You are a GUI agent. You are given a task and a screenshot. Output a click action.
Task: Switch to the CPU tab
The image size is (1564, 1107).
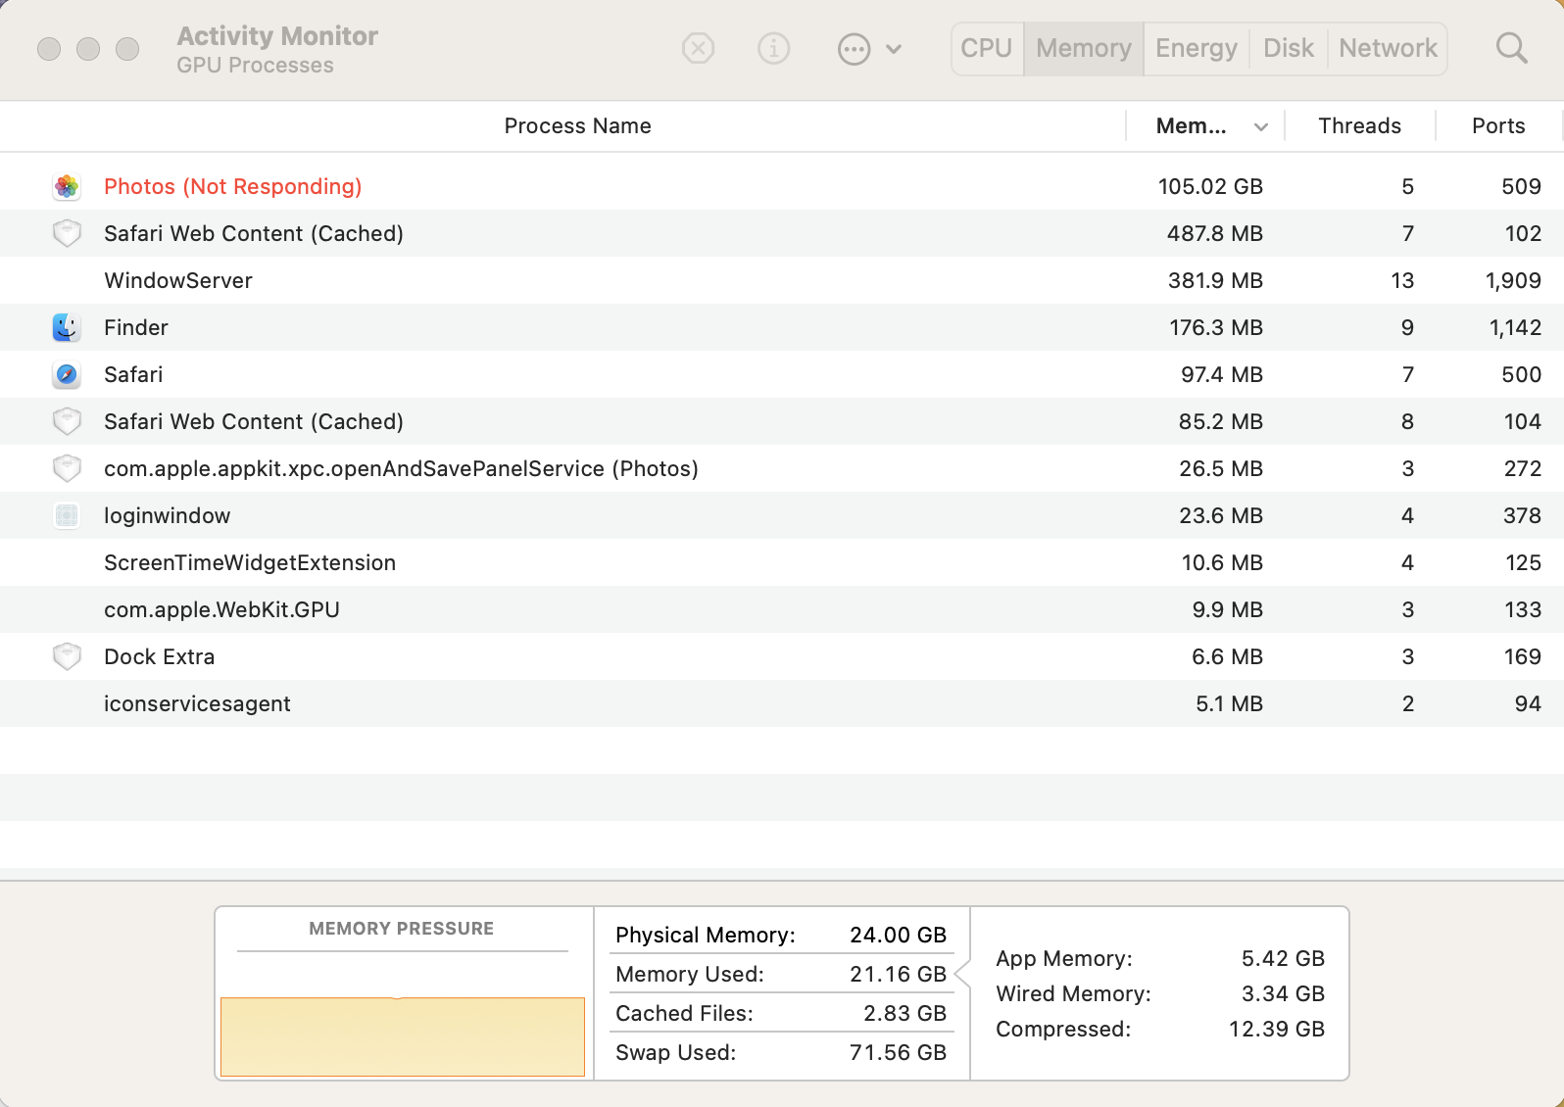pyautogui.click(x=986, y=48)
